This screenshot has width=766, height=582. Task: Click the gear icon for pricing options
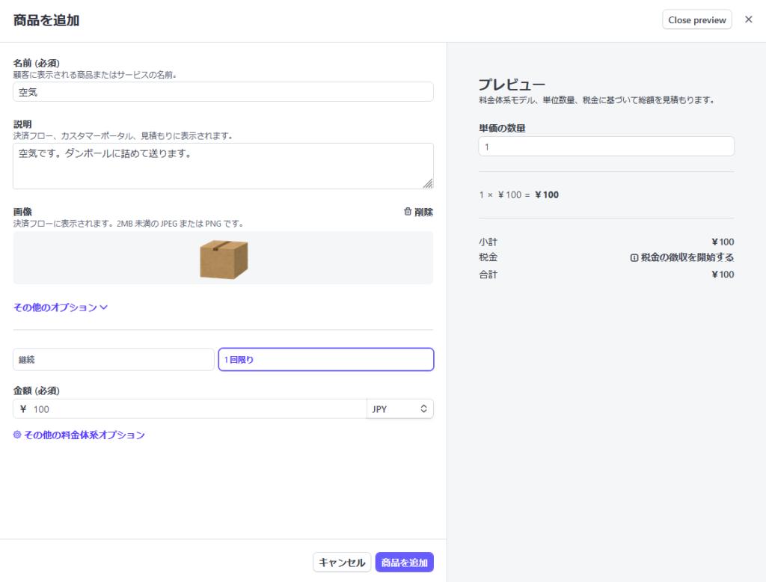[x=18, y=435]
